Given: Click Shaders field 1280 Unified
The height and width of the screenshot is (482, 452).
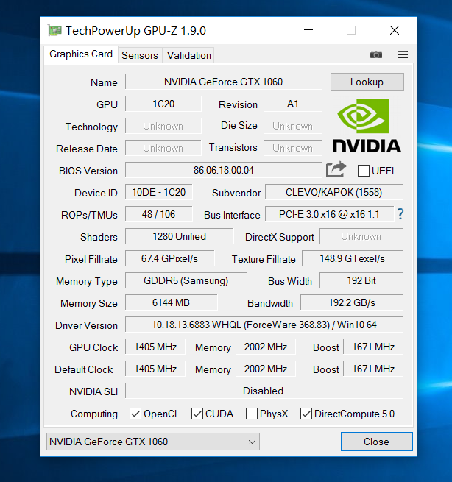Looking at the screenshot, I should 180,236.
